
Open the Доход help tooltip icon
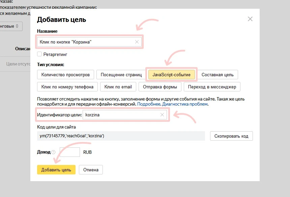[x=53, y=152]
